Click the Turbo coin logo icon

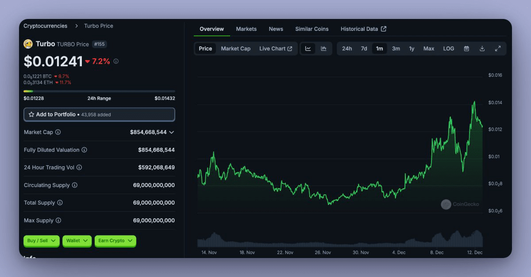pyautogui.click(x=28, y=44)
